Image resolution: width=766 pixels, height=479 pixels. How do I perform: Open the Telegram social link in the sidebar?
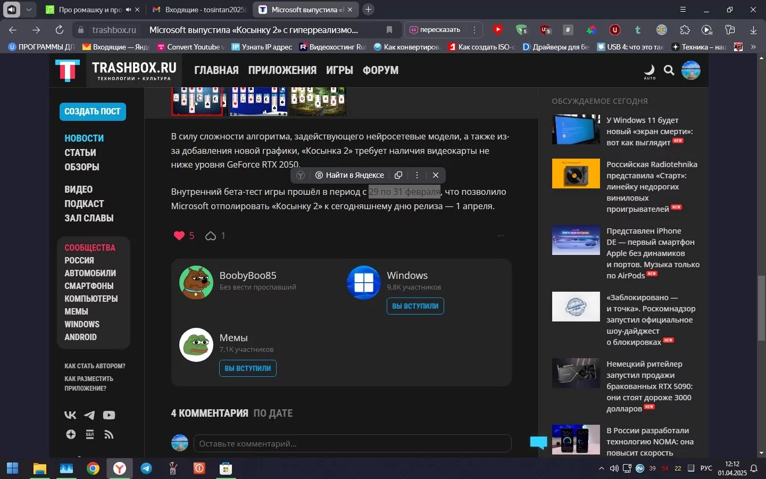[89, 415]
